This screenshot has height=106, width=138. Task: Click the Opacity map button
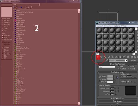pyautogui.click(x=135, y=82)
